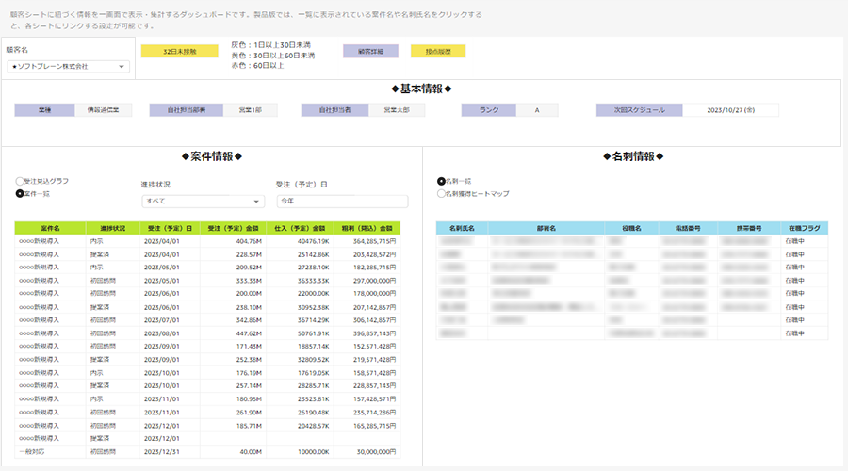Click the gross profit 364,285,715円

click(x=374, y=241)
